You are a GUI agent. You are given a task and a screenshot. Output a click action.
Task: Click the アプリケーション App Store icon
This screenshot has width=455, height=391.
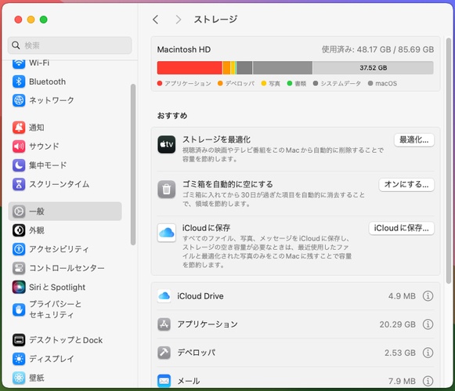point(164,324)
